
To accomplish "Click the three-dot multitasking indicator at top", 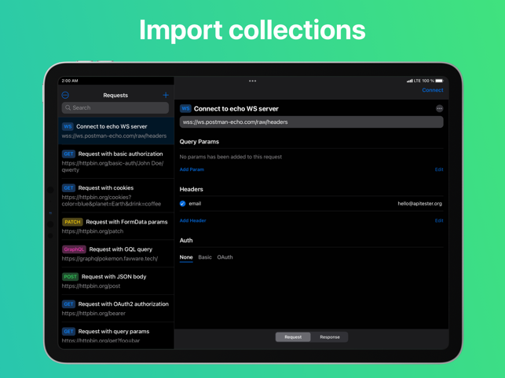I will tap(253, 81).
